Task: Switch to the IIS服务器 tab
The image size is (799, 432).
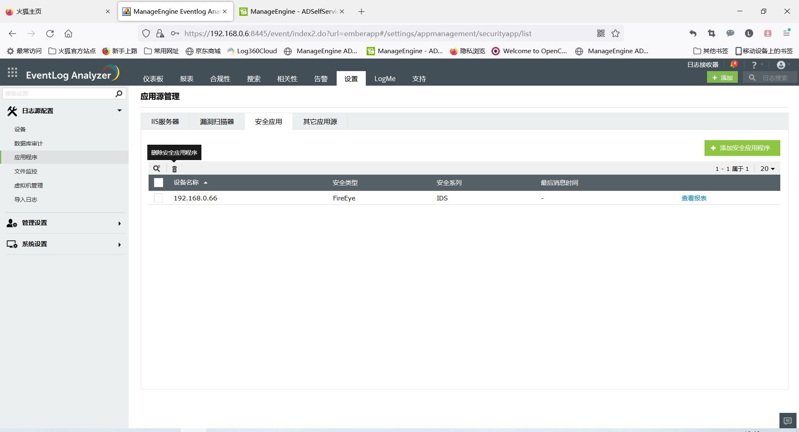Action: coord(165,122)
